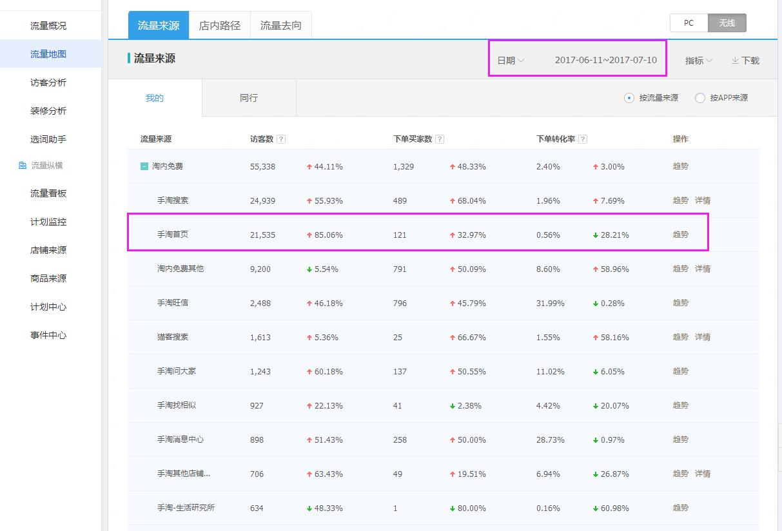Switch to the 店内路径 tab
The image size is (782, 531).
[x=219, y=24]
